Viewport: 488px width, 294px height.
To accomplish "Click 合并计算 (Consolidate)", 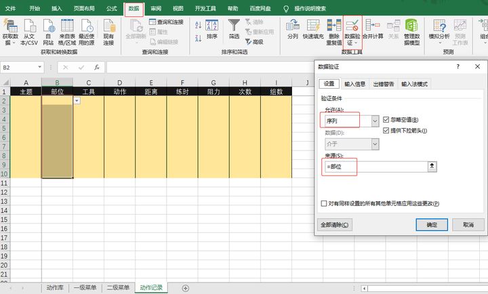I will point(373,29).
